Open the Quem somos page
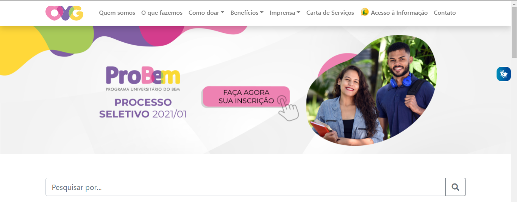Viewport: 517px width, 202px height. coord(117,12)
